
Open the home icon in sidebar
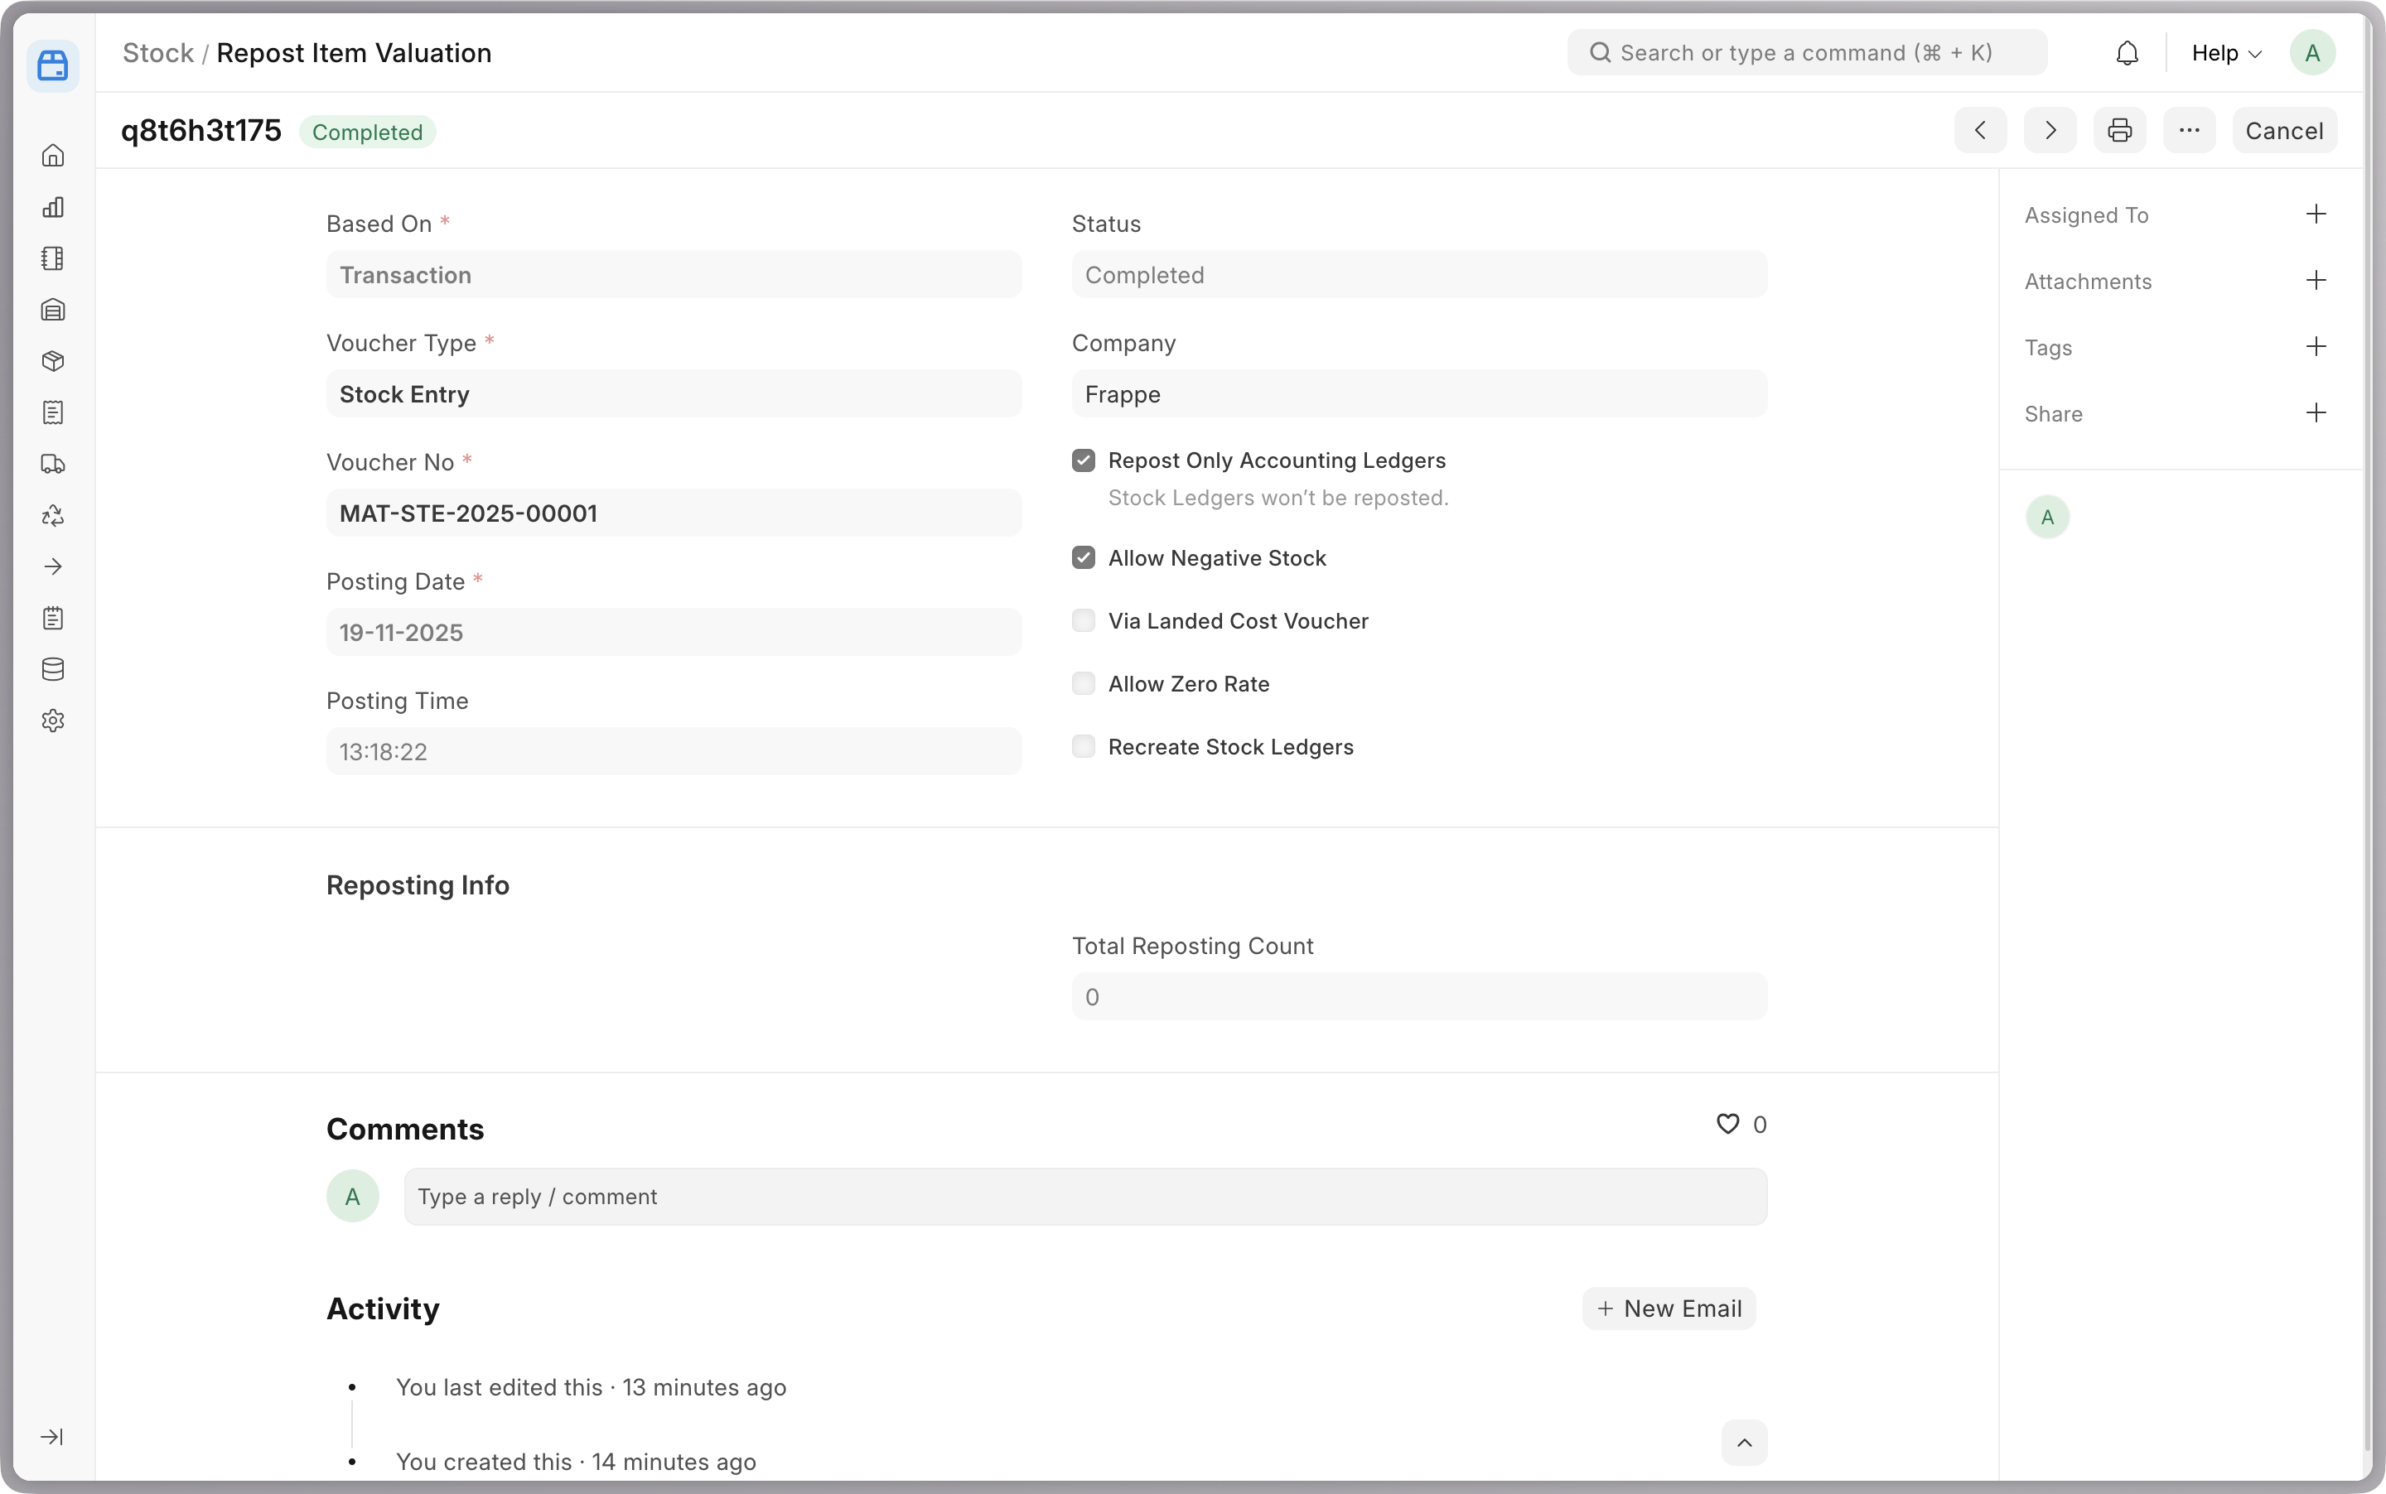[53, 155]
